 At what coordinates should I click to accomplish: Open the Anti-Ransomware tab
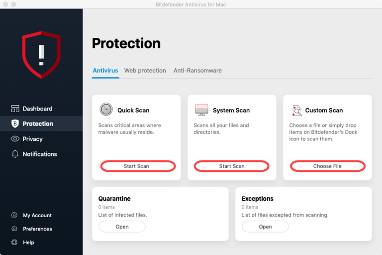tap(197, 71)
